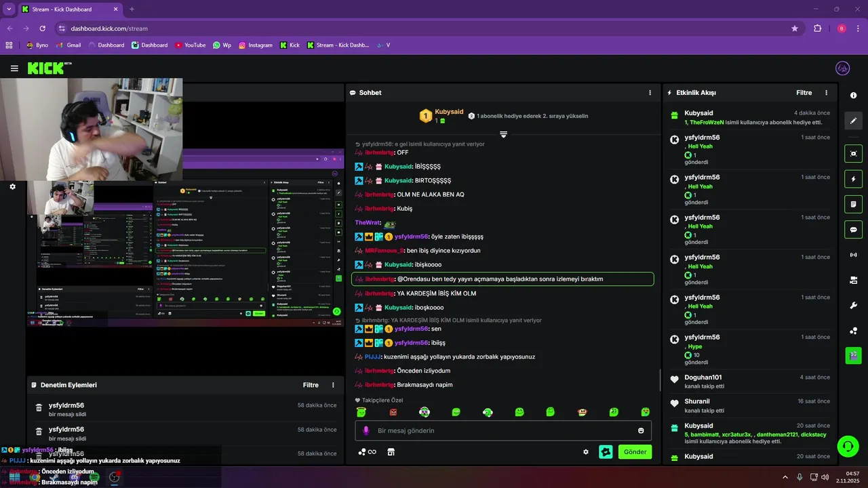
Task: Open chat settings gear beside Gönder
Action: click(x=586, y=452)
